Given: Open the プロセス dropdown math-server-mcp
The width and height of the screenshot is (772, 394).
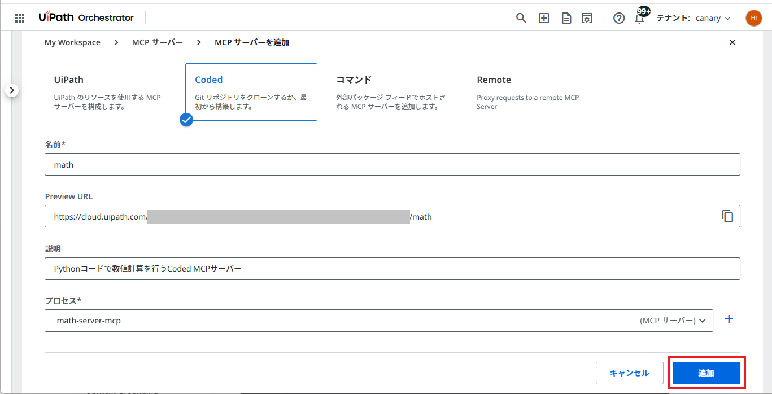Looking at the screenshot, I should (379, 321).
